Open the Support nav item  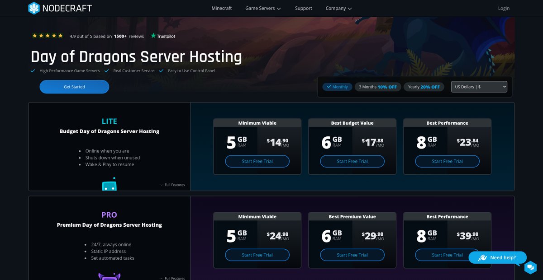tap(304, 8)
